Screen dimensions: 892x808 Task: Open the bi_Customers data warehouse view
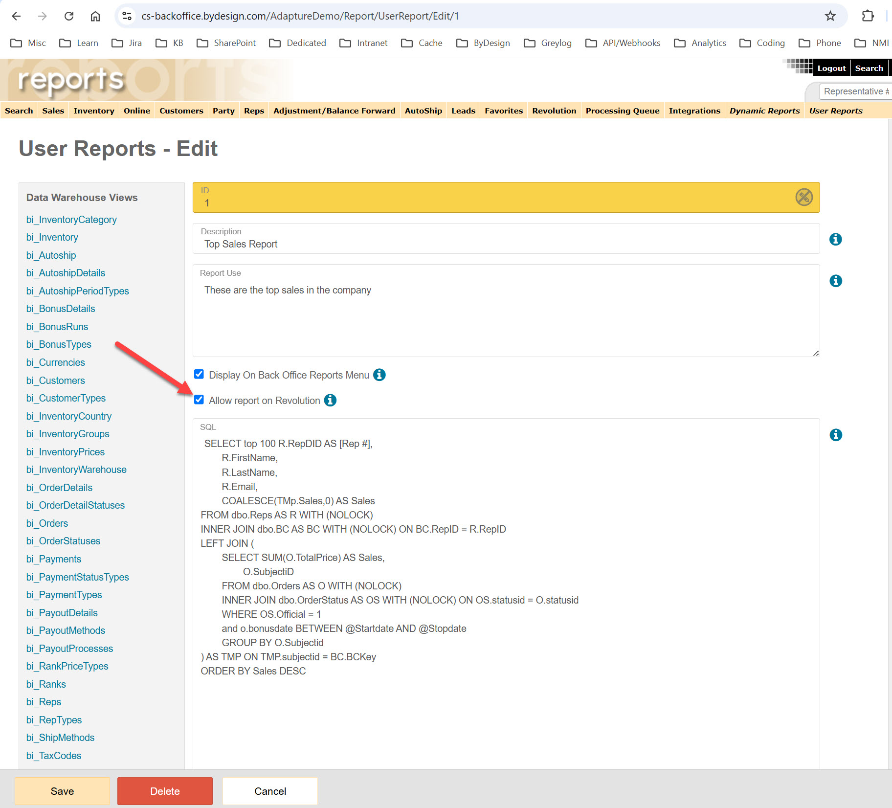pos(55,380)
